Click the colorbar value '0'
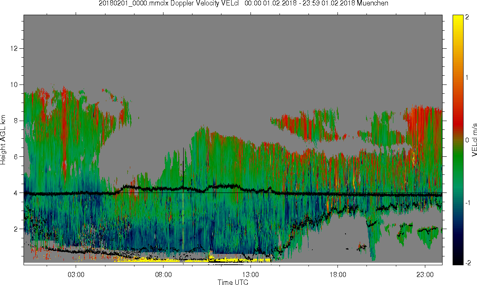Image resolution: width=477 pixels, height=285 pixels. click(467, 140)
